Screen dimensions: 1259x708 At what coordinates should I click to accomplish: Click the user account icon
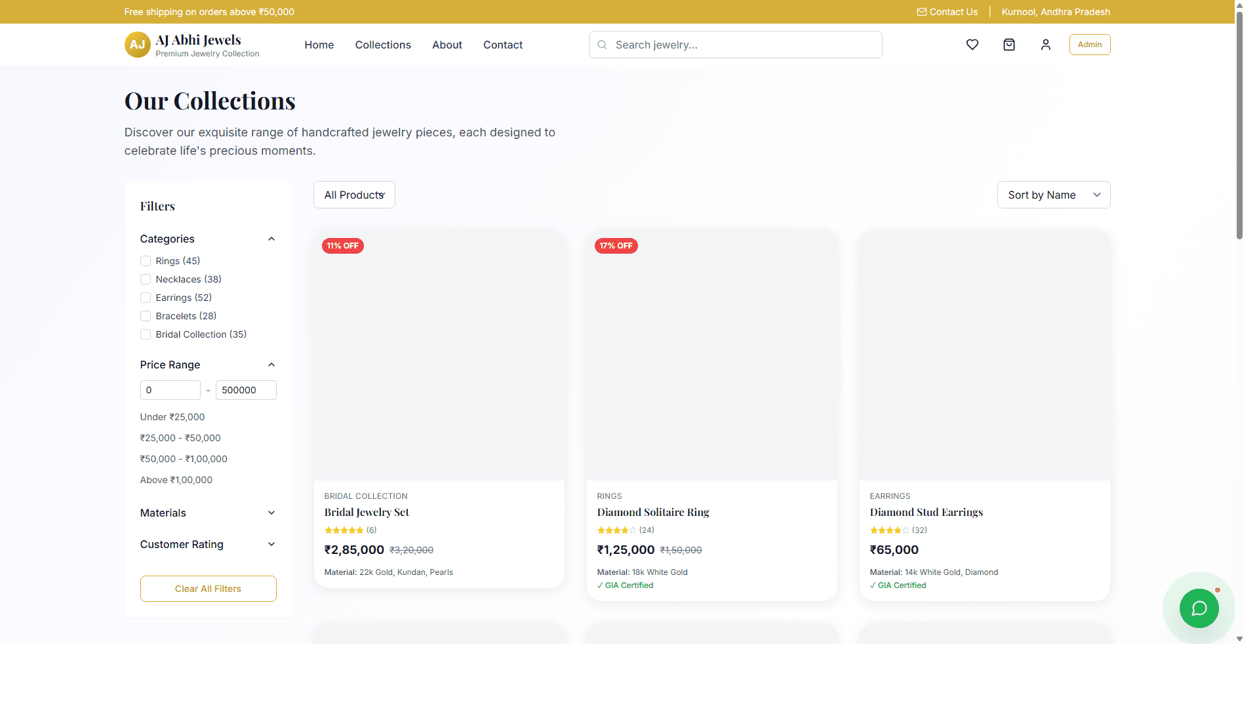[1046, 45]
